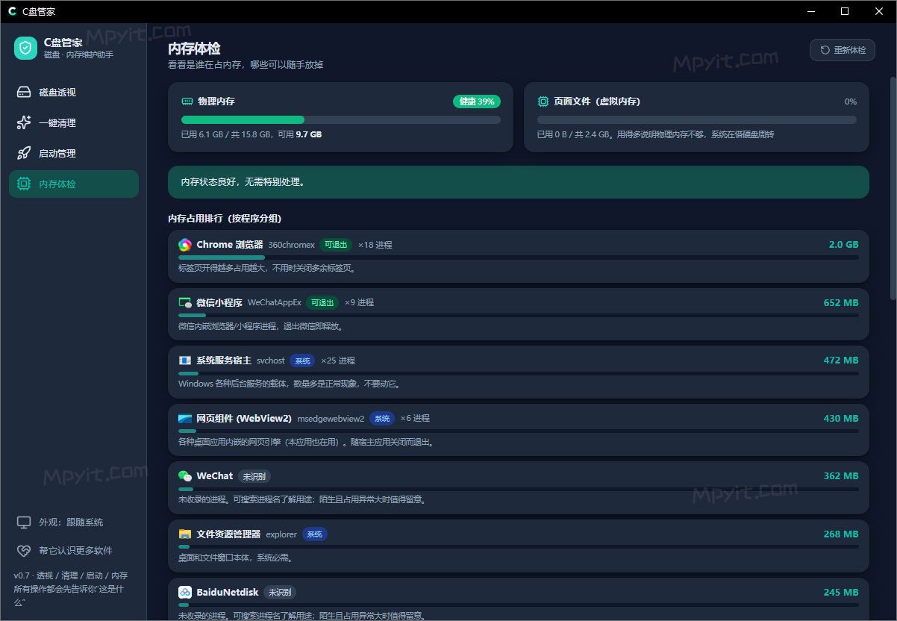897x621 pixels.
Task: Click the 472 MB value
Action: pyautogui.click(x=840, y=361)
